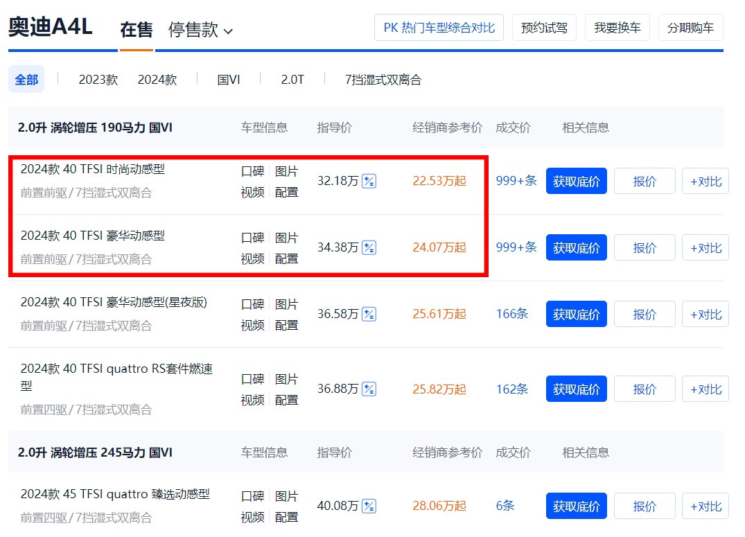This screenshot has height=537, width=745.
Task: Click 报价 for 星夜版 row
Action: (x=645, y=314)
